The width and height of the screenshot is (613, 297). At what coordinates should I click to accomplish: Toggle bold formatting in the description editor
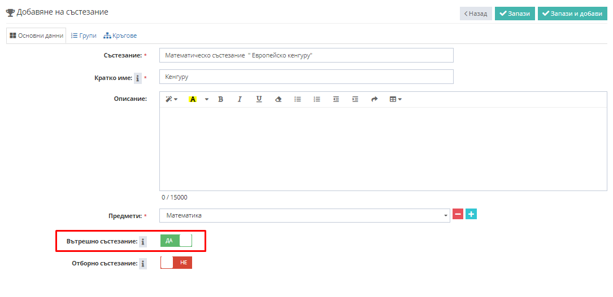point(220,99)
